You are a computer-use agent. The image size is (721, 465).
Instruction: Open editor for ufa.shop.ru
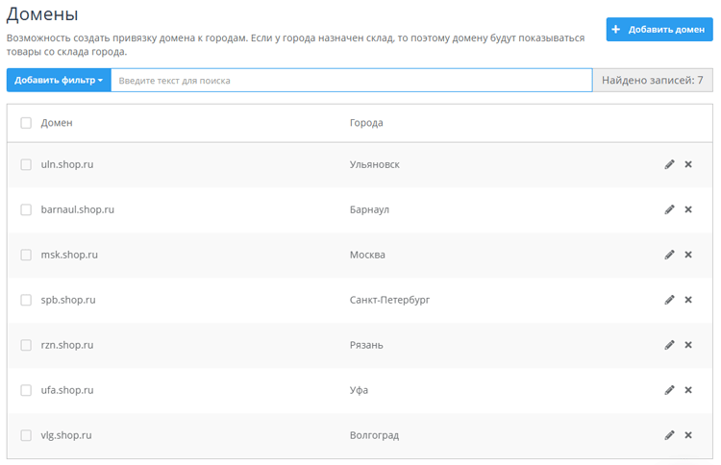[670, 390]
